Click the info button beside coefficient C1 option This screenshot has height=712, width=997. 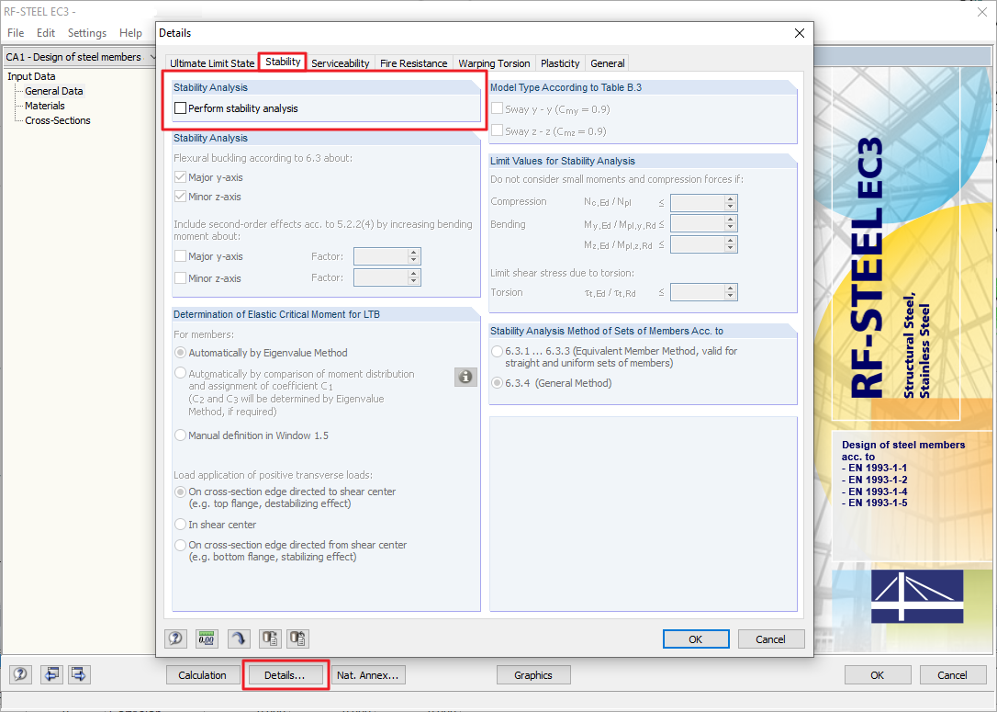click(x=465, y=377)
